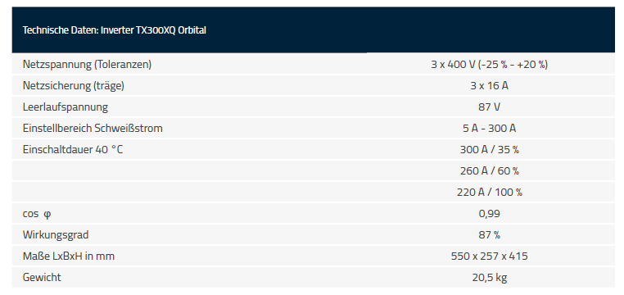Click the 5 A - 300 A value
This screenshot has height=295, width=624.
[489, 129]
